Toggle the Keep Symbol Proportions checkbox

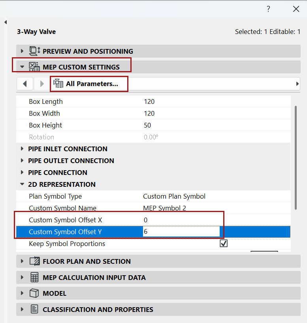tap(224, 244)
